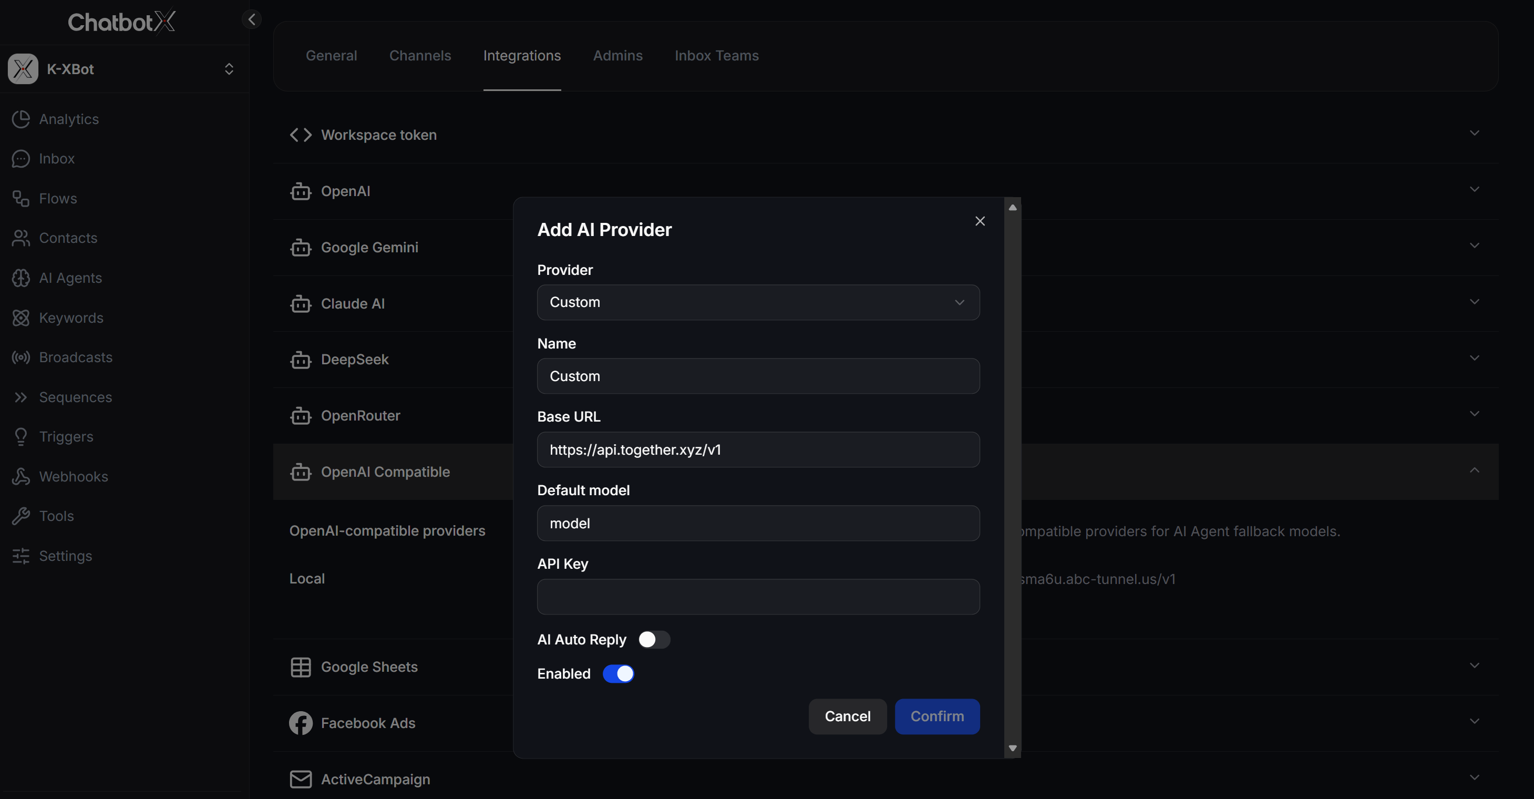Disable the Enabled switch
The width and height of the screenshot is (1534, 799).
pos(618,673)
